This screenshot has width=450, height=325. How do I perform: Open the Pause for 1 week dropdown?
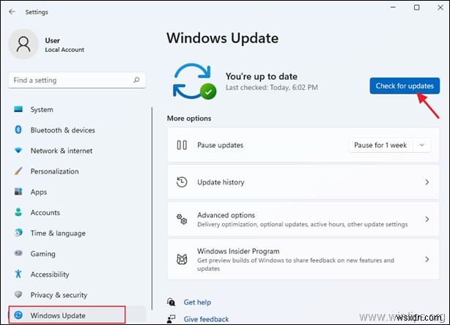(x=388, y=145)
